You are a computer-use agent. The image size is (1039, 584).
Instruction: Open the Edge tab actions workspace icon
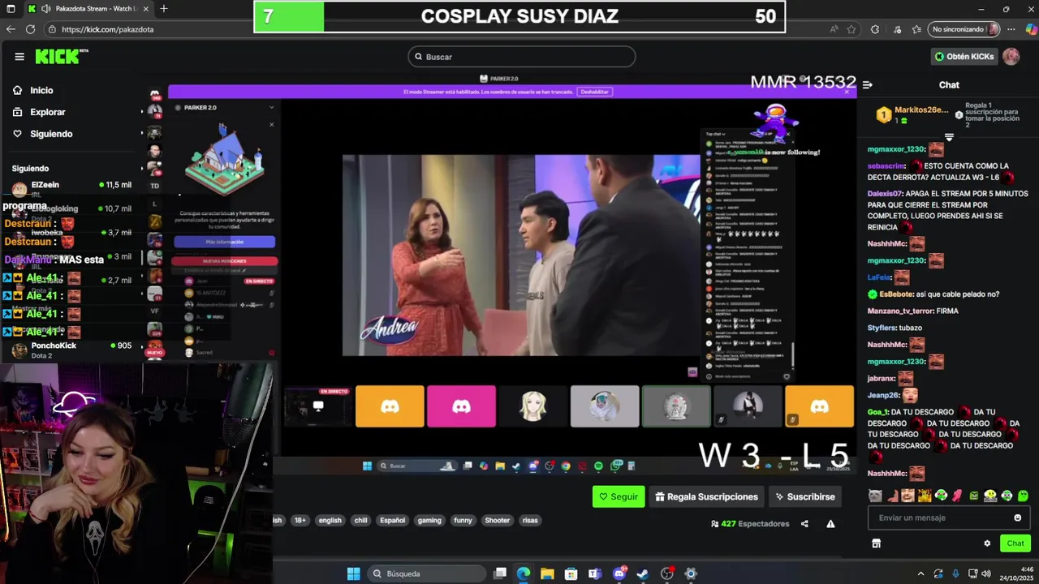pyautogui.click(x=11, y=9)
